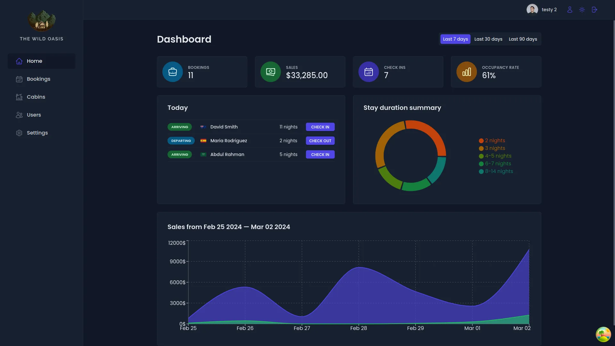Click the floating palm tree icon at bottom right

pyautogui.click(x=603, y=334)
